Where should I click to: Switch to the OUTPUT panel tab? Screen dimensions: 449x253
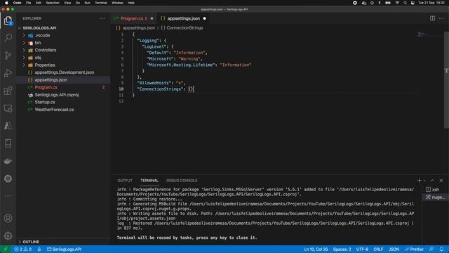pos(125,181)
